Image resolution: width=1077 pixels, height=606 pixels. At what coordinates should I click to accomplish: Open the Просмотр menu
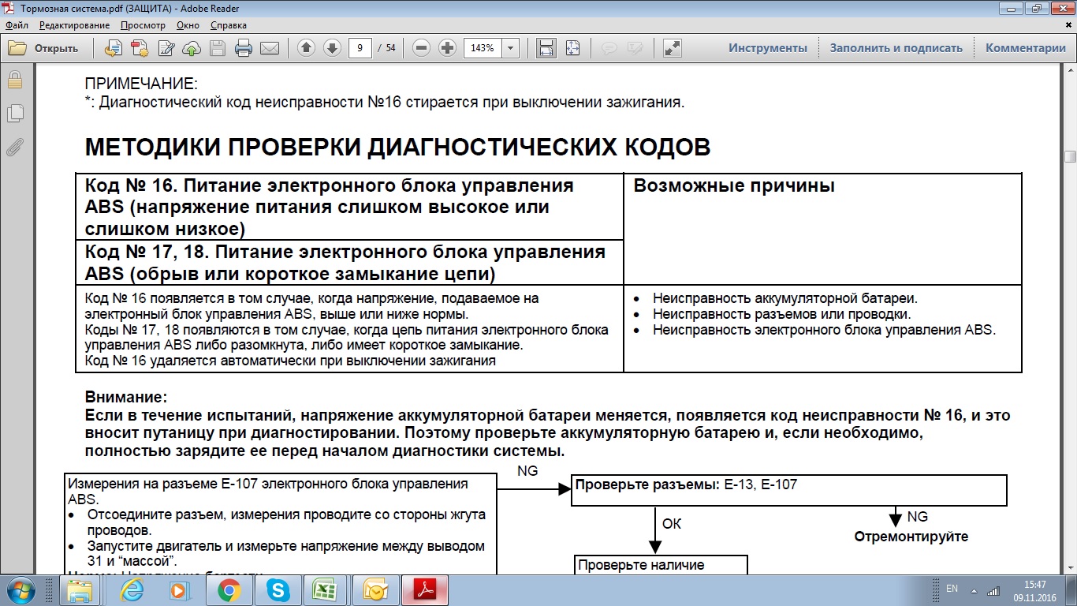coord(143,25)
